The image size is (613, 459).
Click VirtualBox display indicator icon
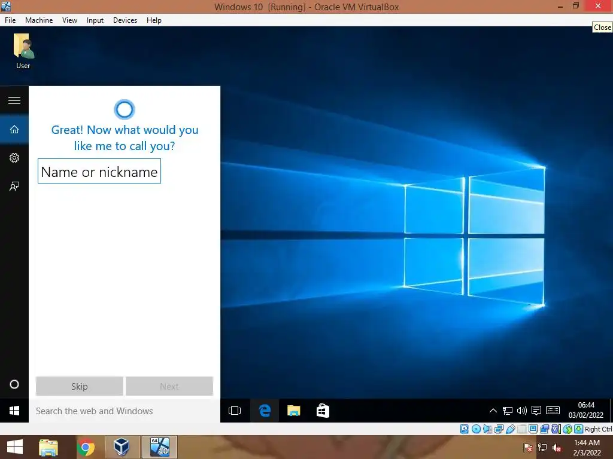click(x=533, y=429)
